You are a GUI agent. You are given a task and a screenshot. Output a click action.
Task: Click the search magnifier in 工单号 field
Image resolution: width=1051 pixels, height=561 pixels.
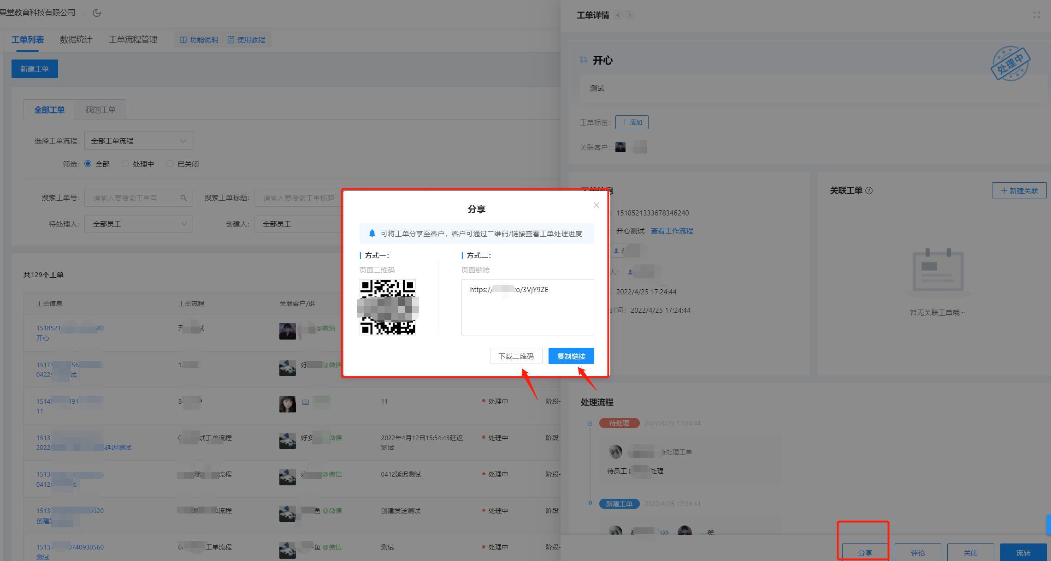[x=183, y=198]
